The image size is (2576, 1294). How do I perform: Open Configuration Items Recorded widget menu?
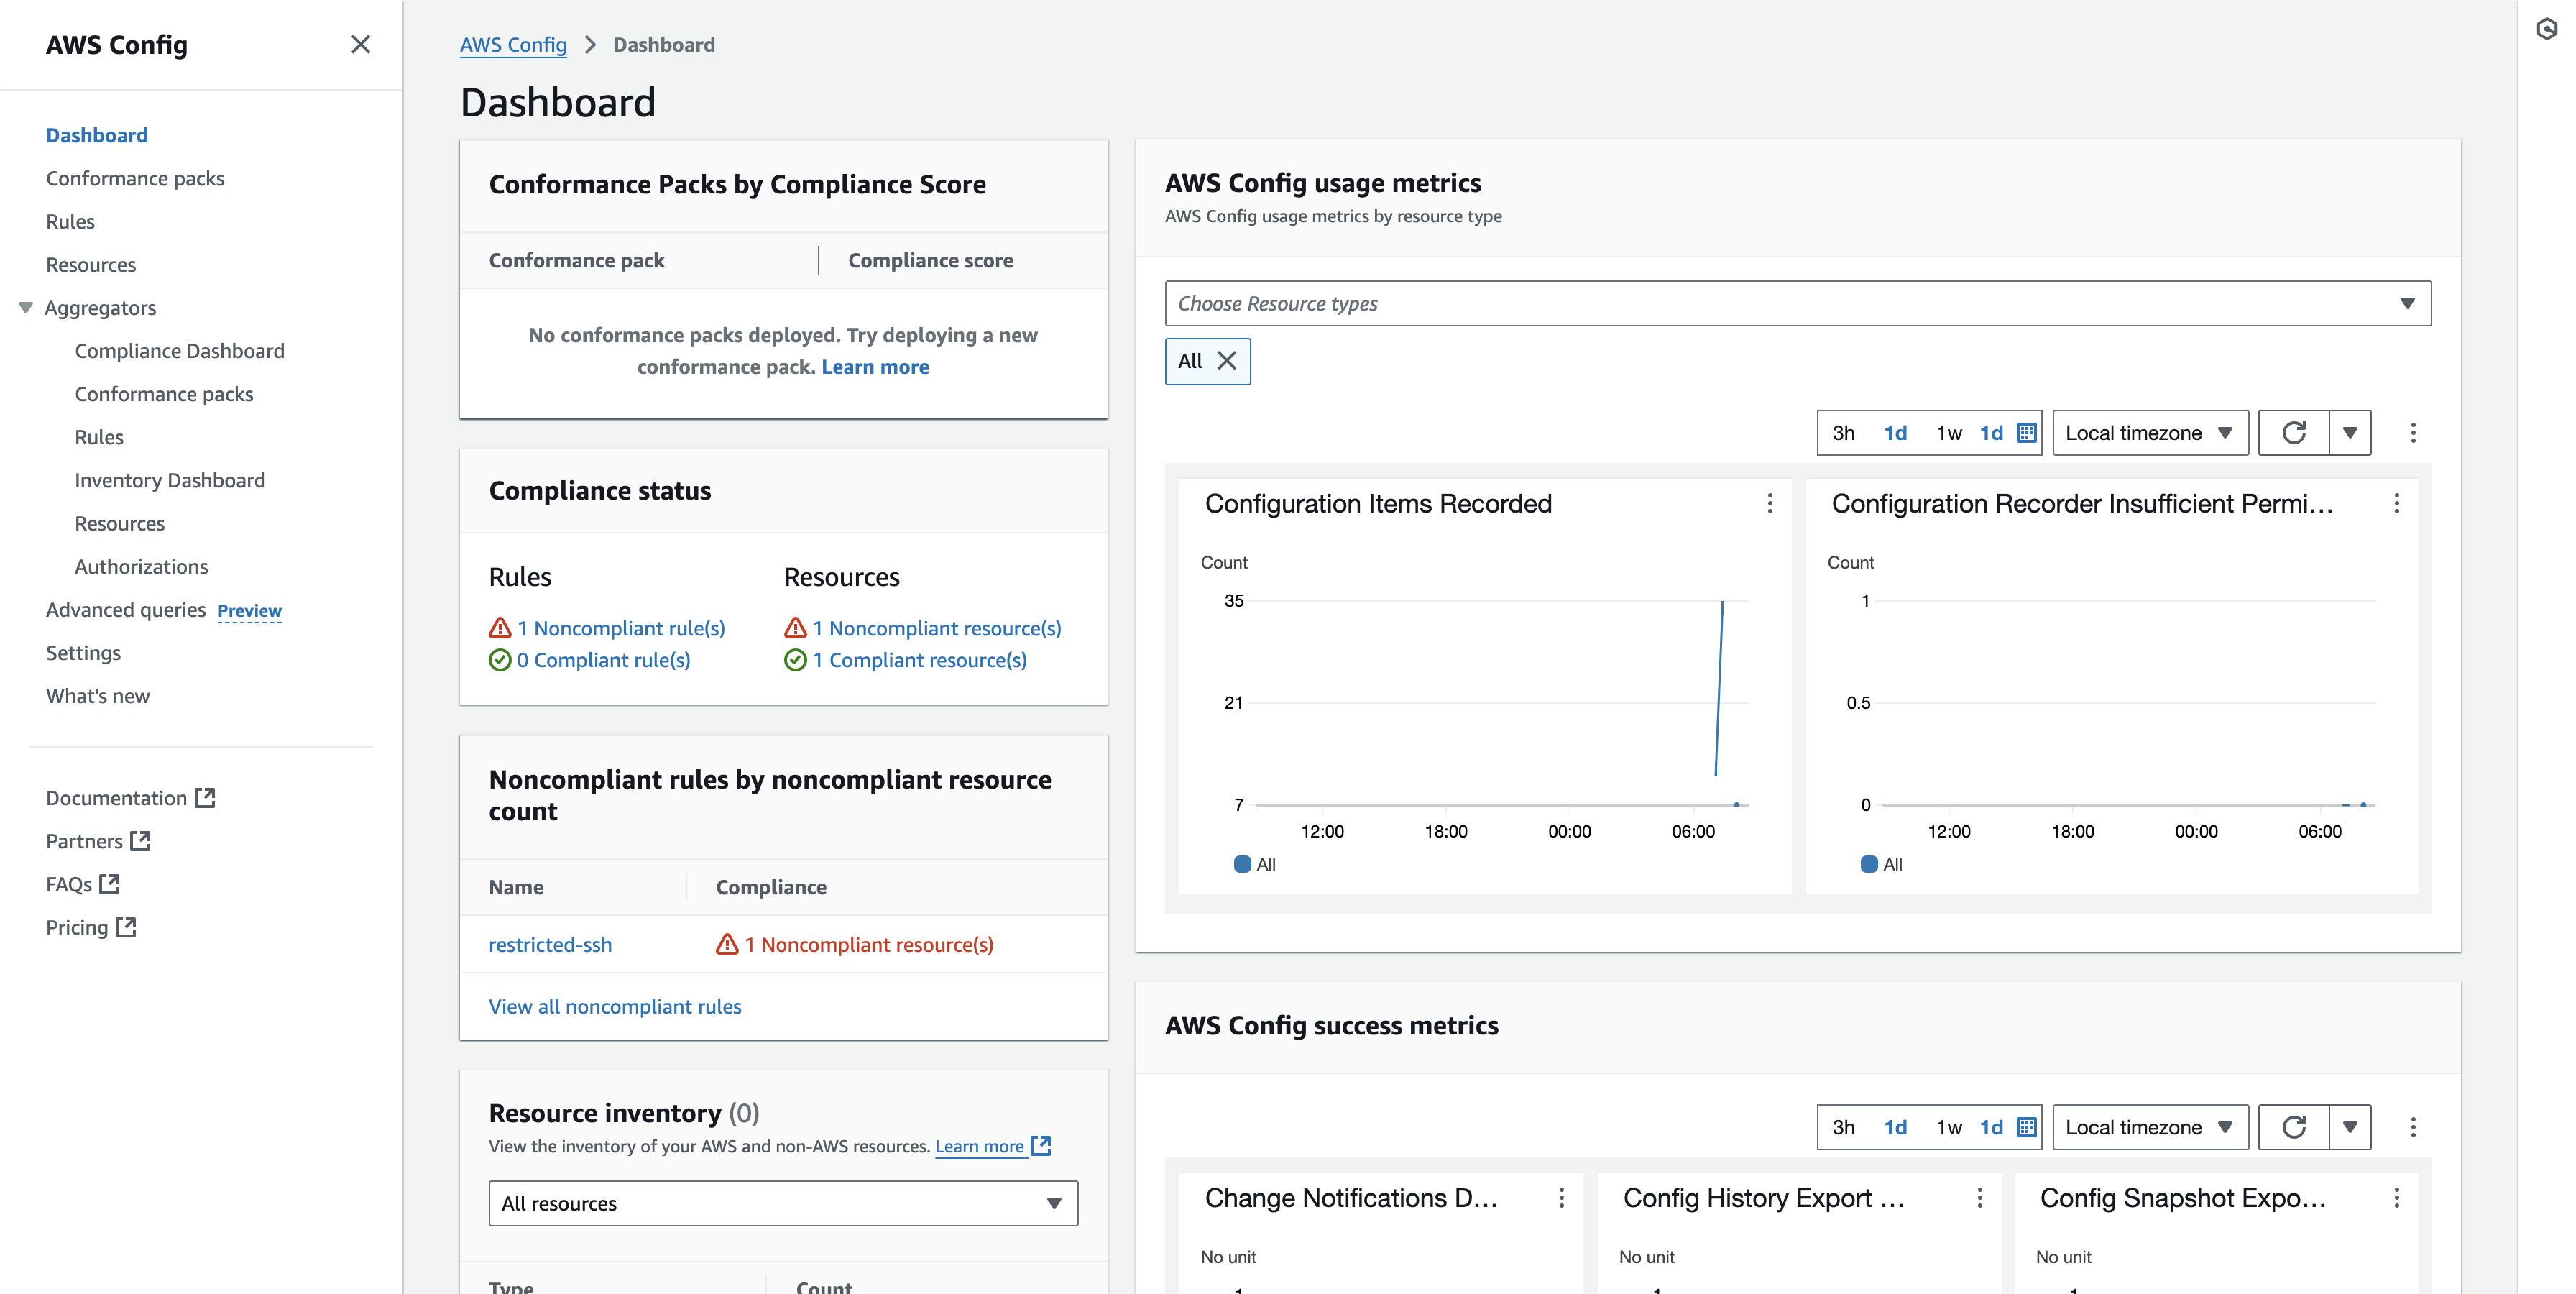(x=1770, y=504)
